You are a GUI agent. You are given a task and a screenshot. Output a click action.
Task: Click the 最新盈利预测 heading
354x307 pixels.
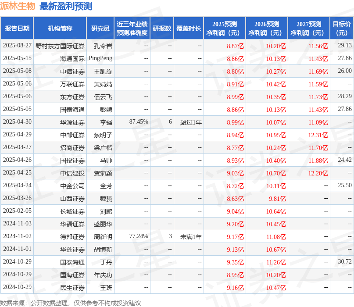click(x=66, y=6)
